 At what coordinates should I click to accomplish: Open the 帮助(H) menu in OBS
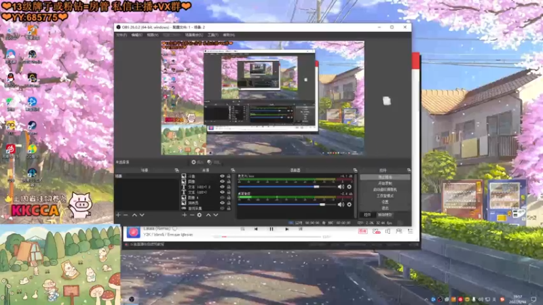(x=229, y=35)
